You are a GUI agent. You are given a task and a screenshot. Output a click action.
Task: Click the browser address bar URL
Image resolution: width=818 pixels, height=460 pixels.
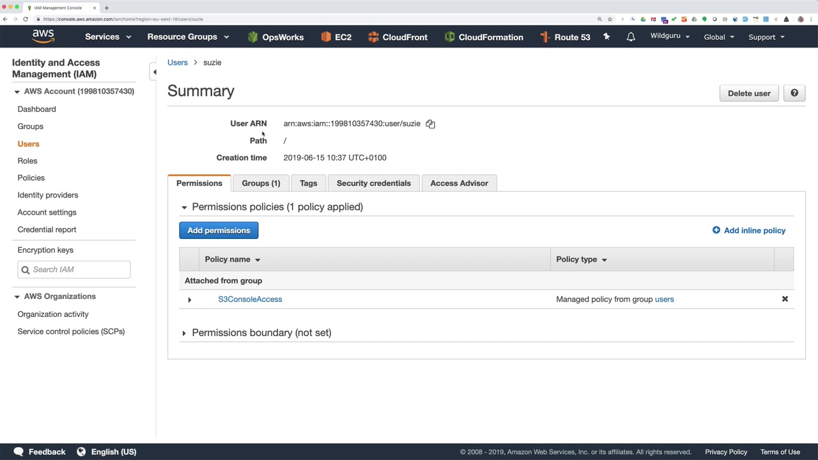(x=123, y=19)
